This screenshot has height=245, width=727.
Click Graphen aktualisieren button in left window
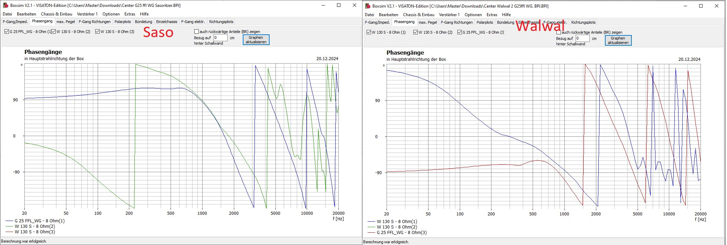coord(256,40)
